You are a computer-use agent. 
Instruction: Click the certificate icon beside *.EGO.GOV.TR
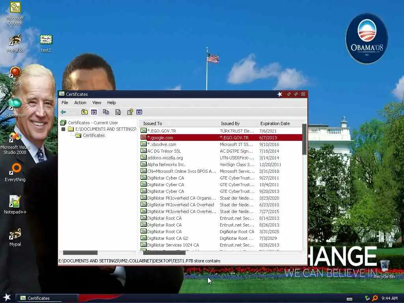tap(144, 131)
